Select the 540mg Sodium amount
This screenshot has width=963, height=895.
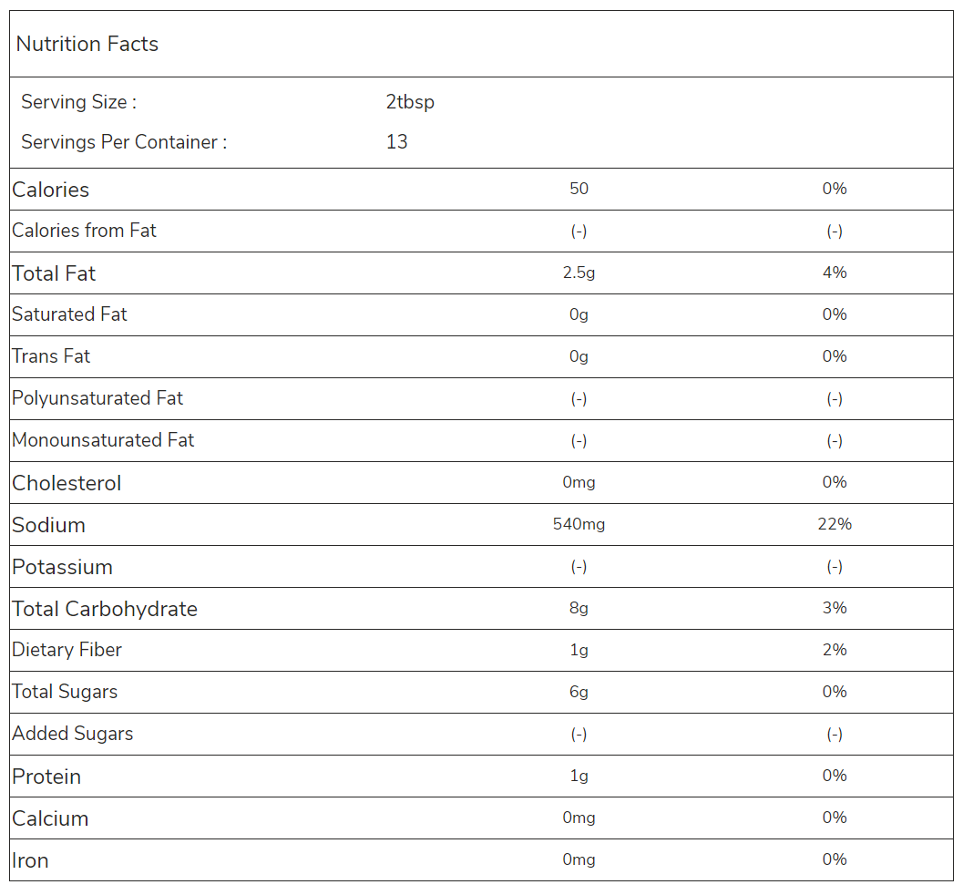(579, 524)
